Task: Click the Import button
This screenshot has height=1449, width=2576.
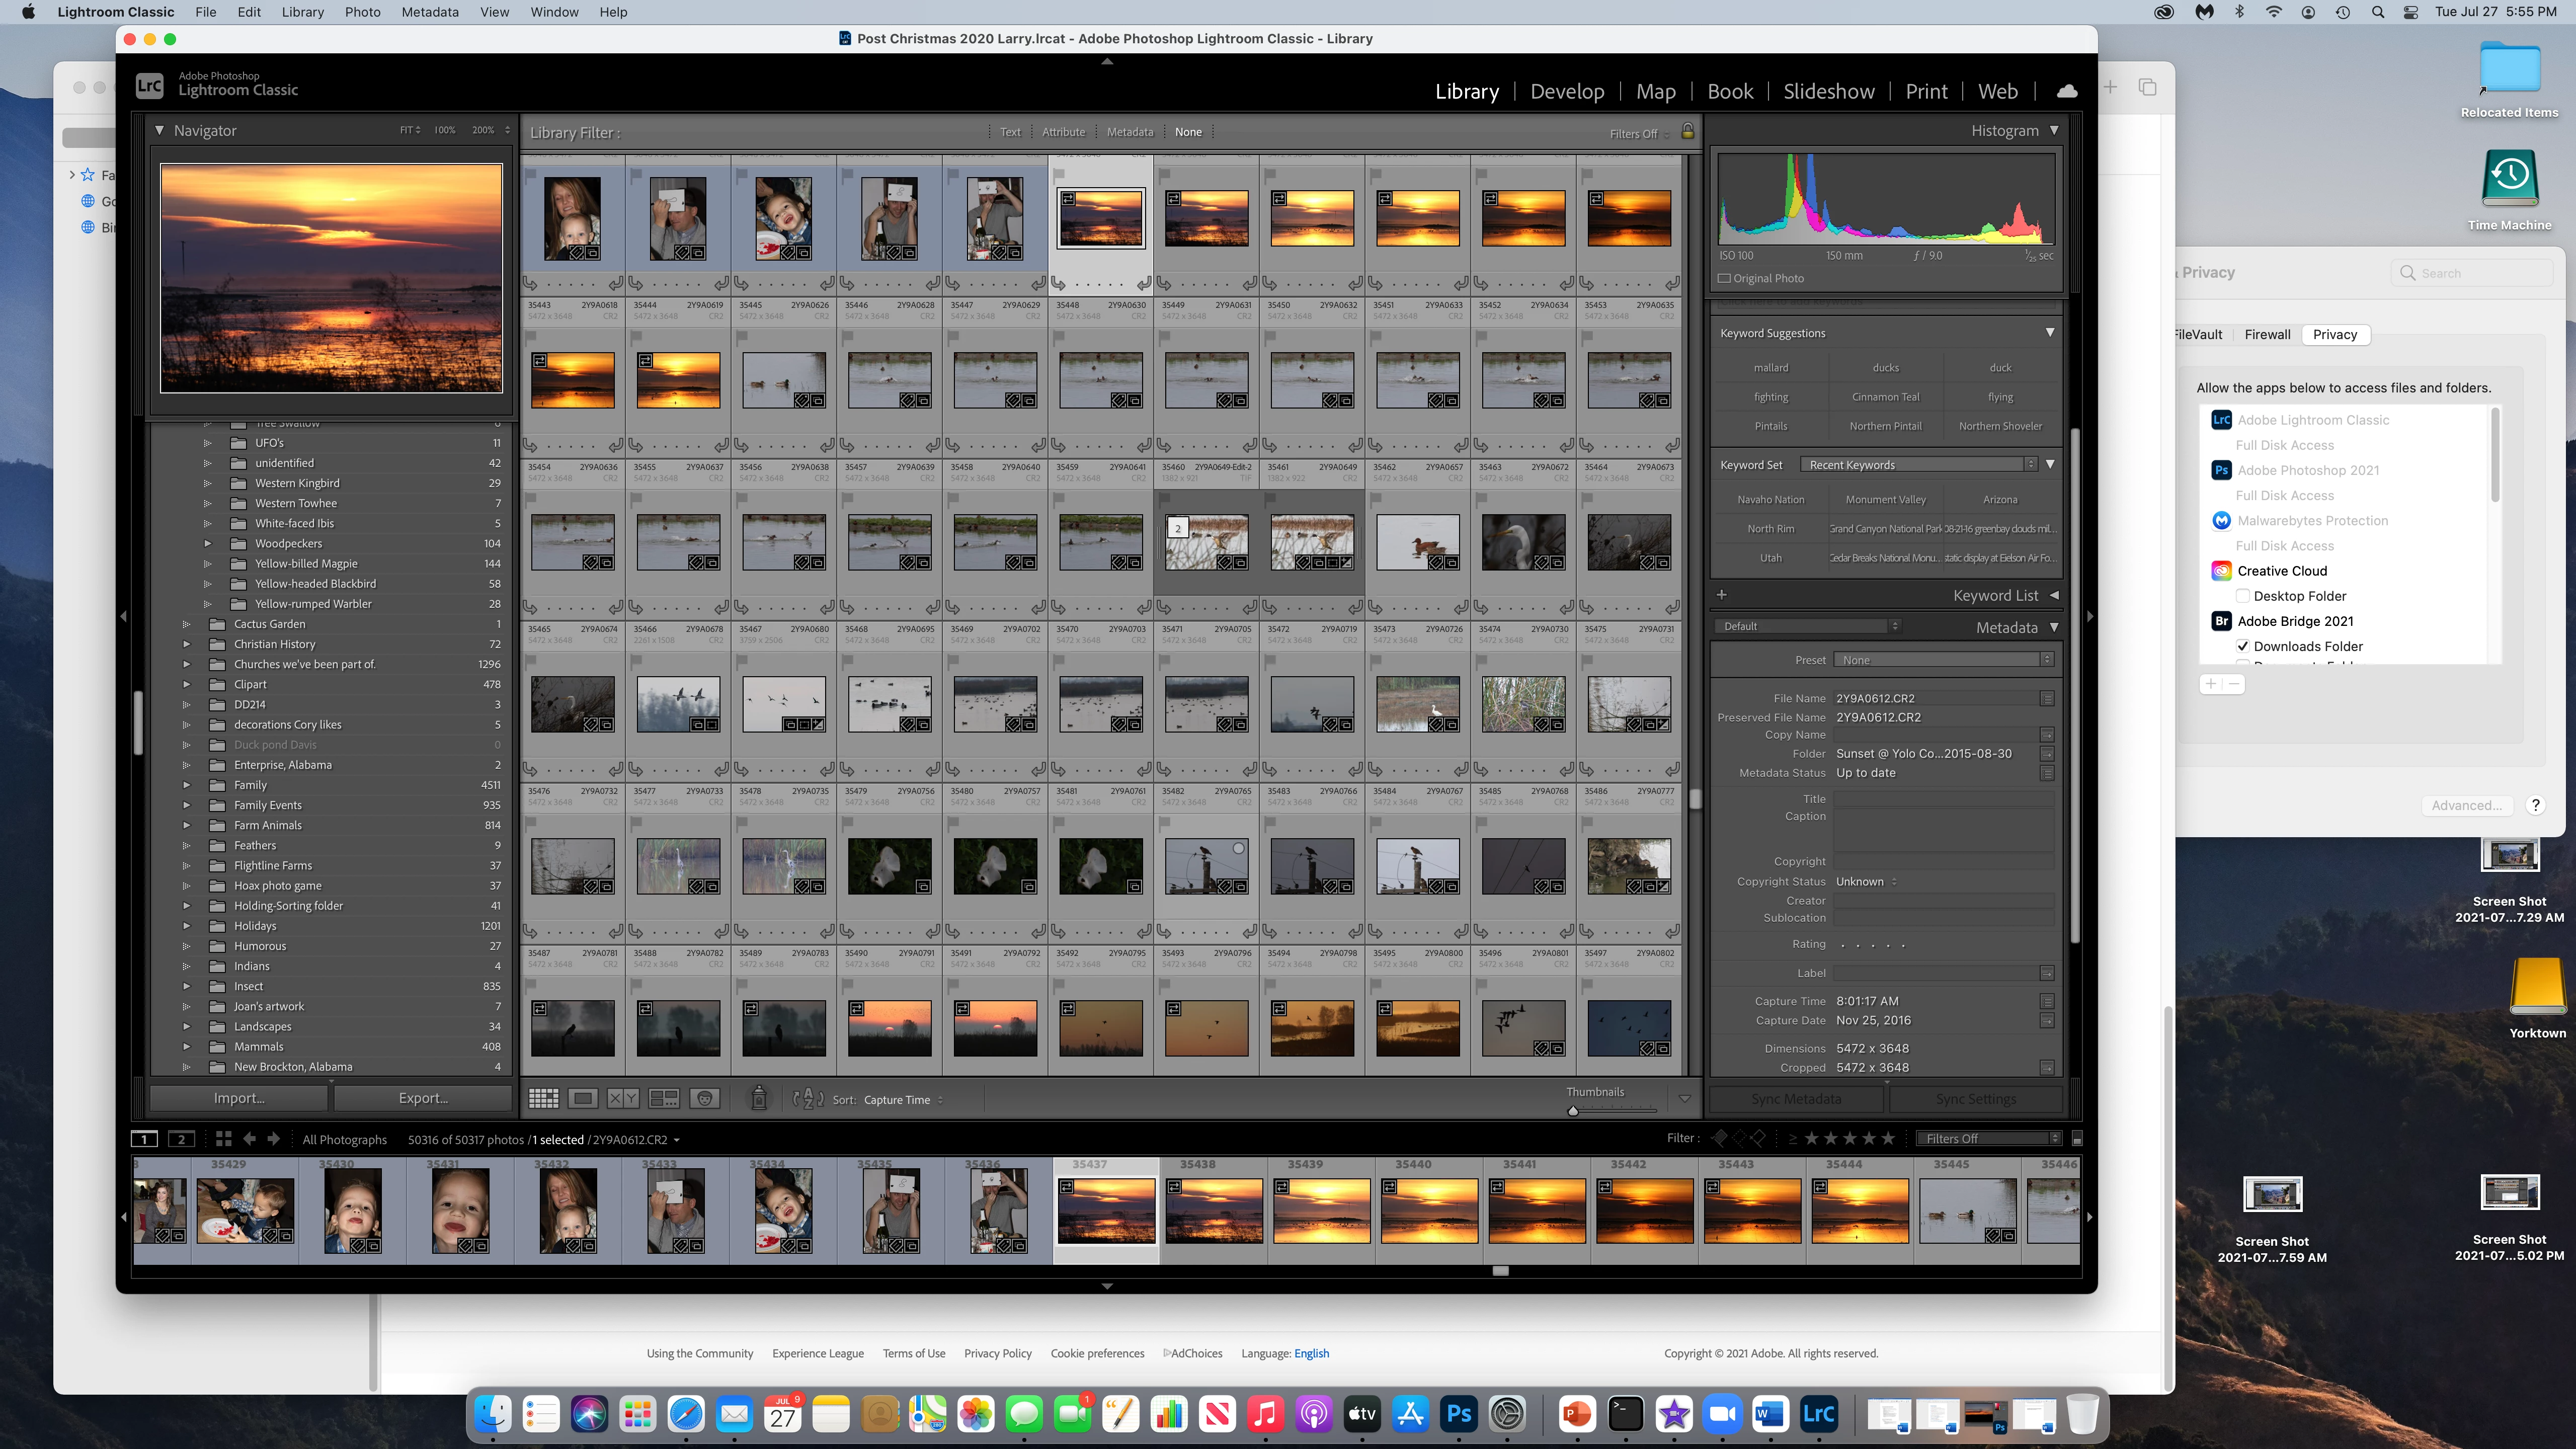Action: pyautogui.click(x=239, y=1098)
